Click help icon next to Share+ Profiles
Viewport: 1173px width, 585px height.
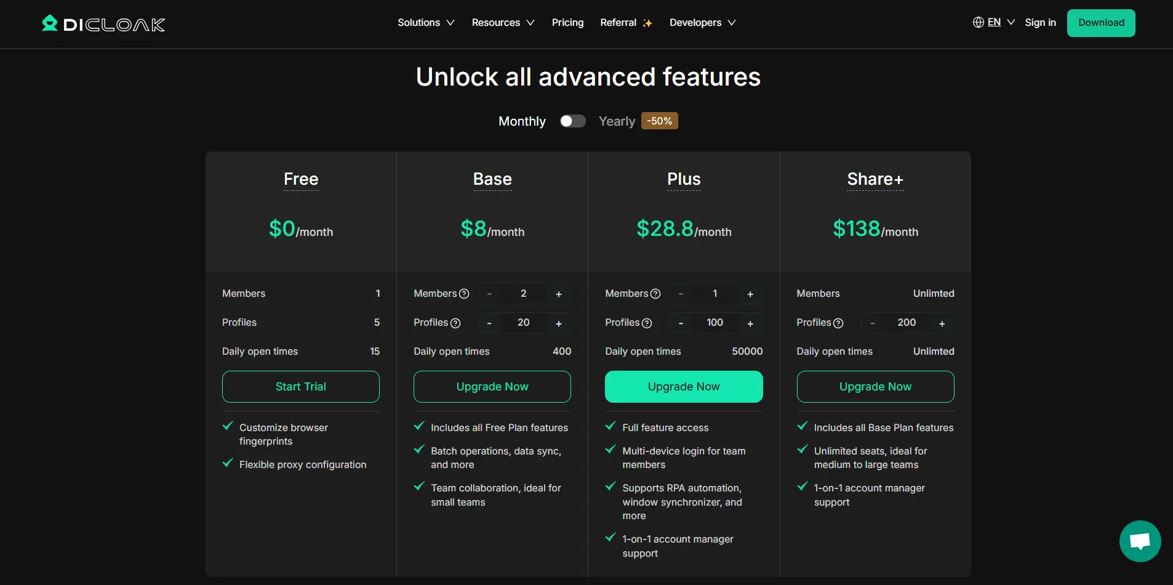838,323
